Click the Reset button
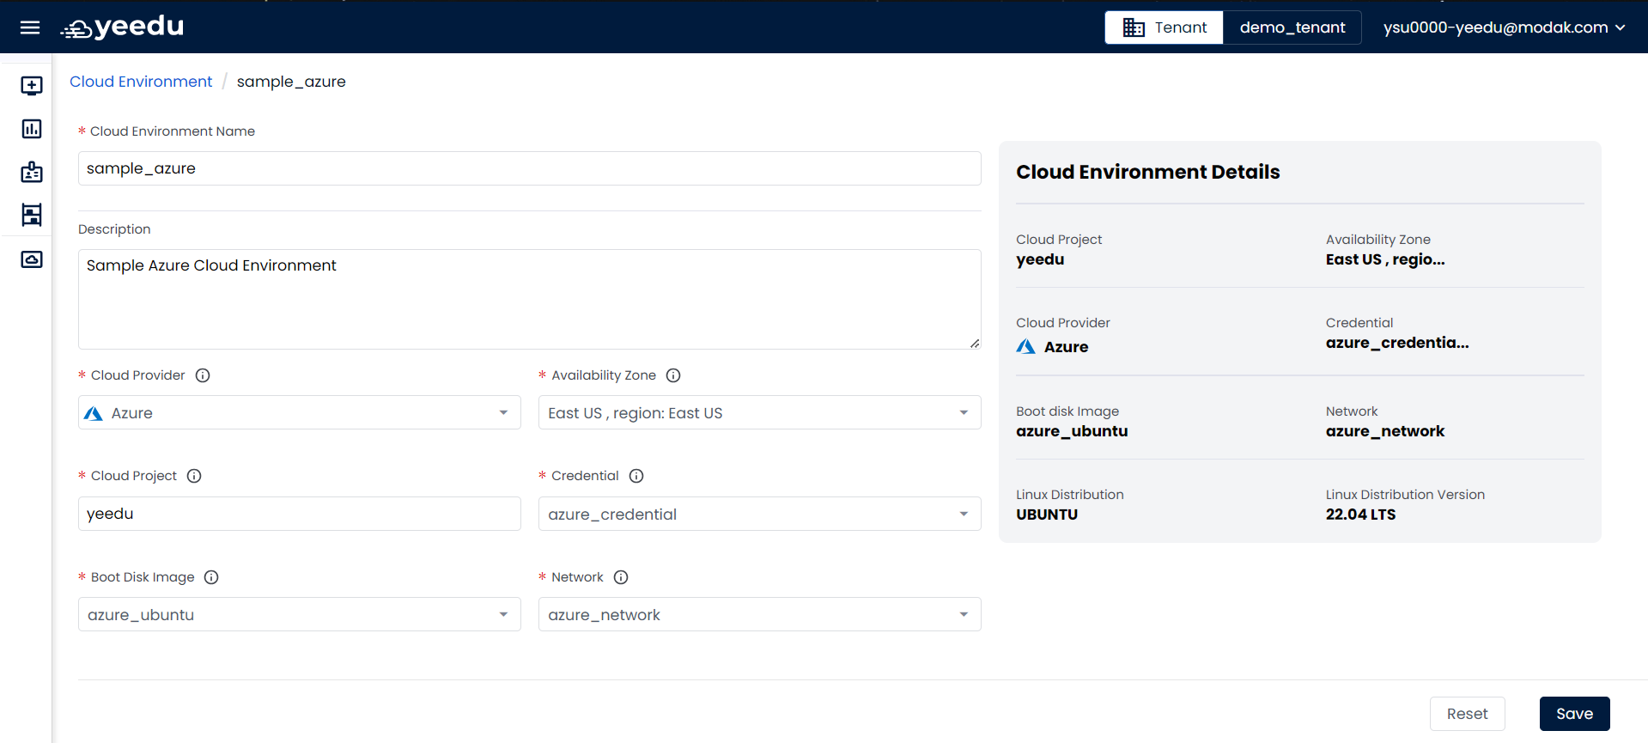 click(x=1467, y=714)
